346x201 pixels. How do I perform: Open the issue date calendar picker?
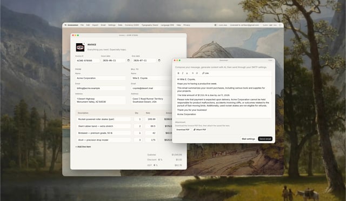[129, 60]
